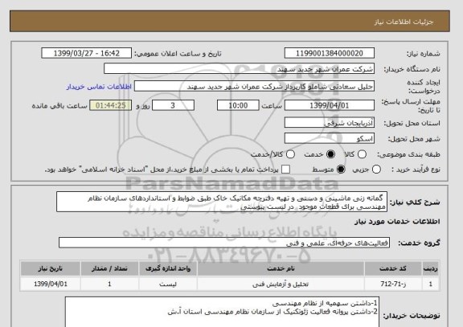Click the remaining days field showing 3
Screen dimensions: 463x327
pos(173,105)
